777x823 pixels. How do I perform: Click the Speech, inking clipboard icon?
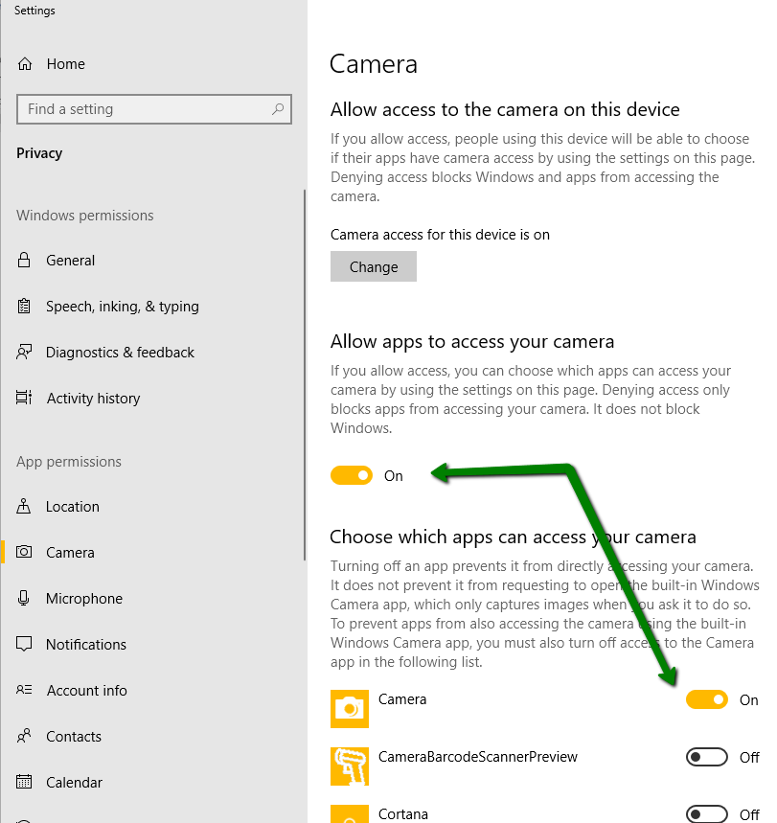click(x=24, y=306)
